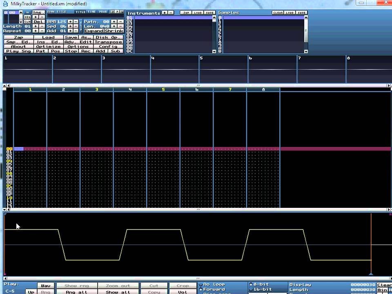Decrease the song Length value
Image resolution: width=392 pixels, height=294 pixels.
point(42,26)
